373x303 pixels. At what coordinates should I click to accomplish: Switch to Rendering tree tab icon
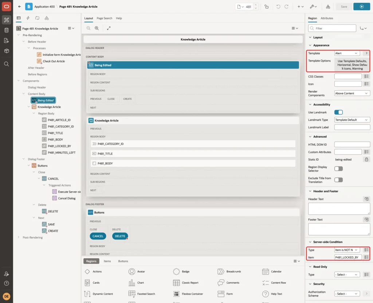click(19, 18)
